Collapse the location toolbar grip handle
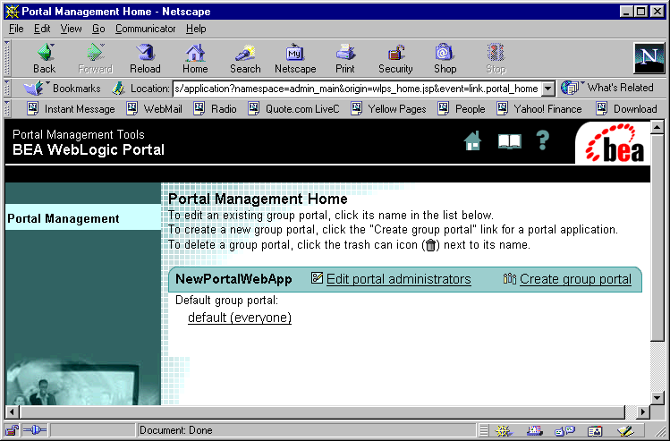Viewport: 670px width, 441px height. [x=6, y=89]
